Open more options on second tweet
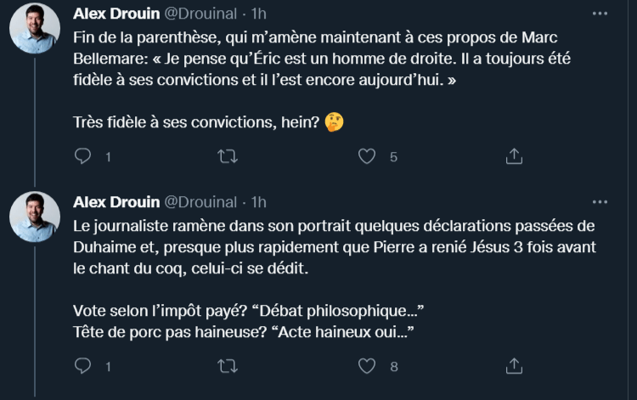This screenshot has width=637, height=400. point(600,202)
